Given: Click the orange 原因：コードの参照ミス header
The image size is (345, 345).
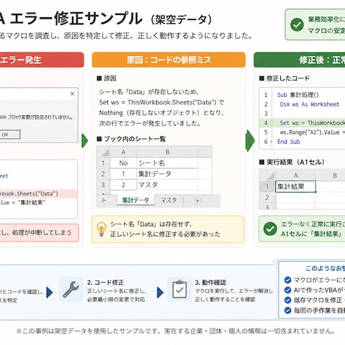Looking at the screenshot, I should [169, 60].
